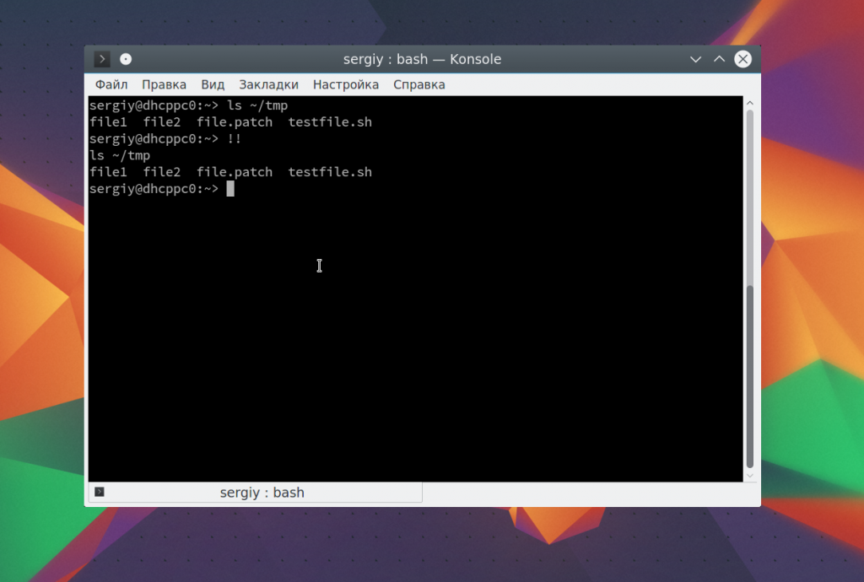
Task: Click the 'sergiy : bash — Konsole' window title
Action: [x=422, y=59]
